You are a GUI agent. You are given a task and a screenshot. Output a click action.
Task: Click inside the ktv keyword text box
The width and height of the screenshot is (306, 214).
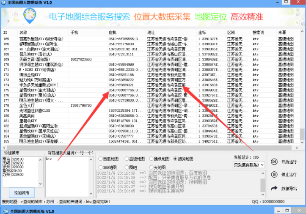point(67,176)
